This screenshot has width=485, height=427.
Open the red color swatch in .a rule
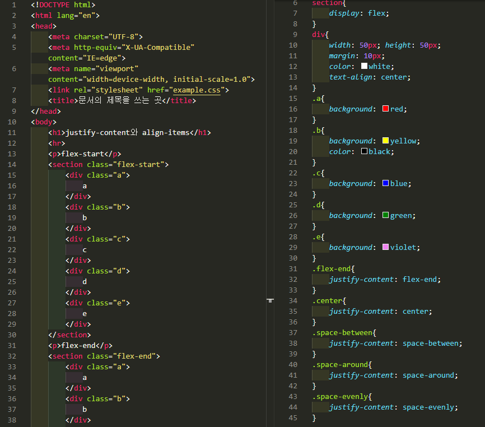pos(385,109)
